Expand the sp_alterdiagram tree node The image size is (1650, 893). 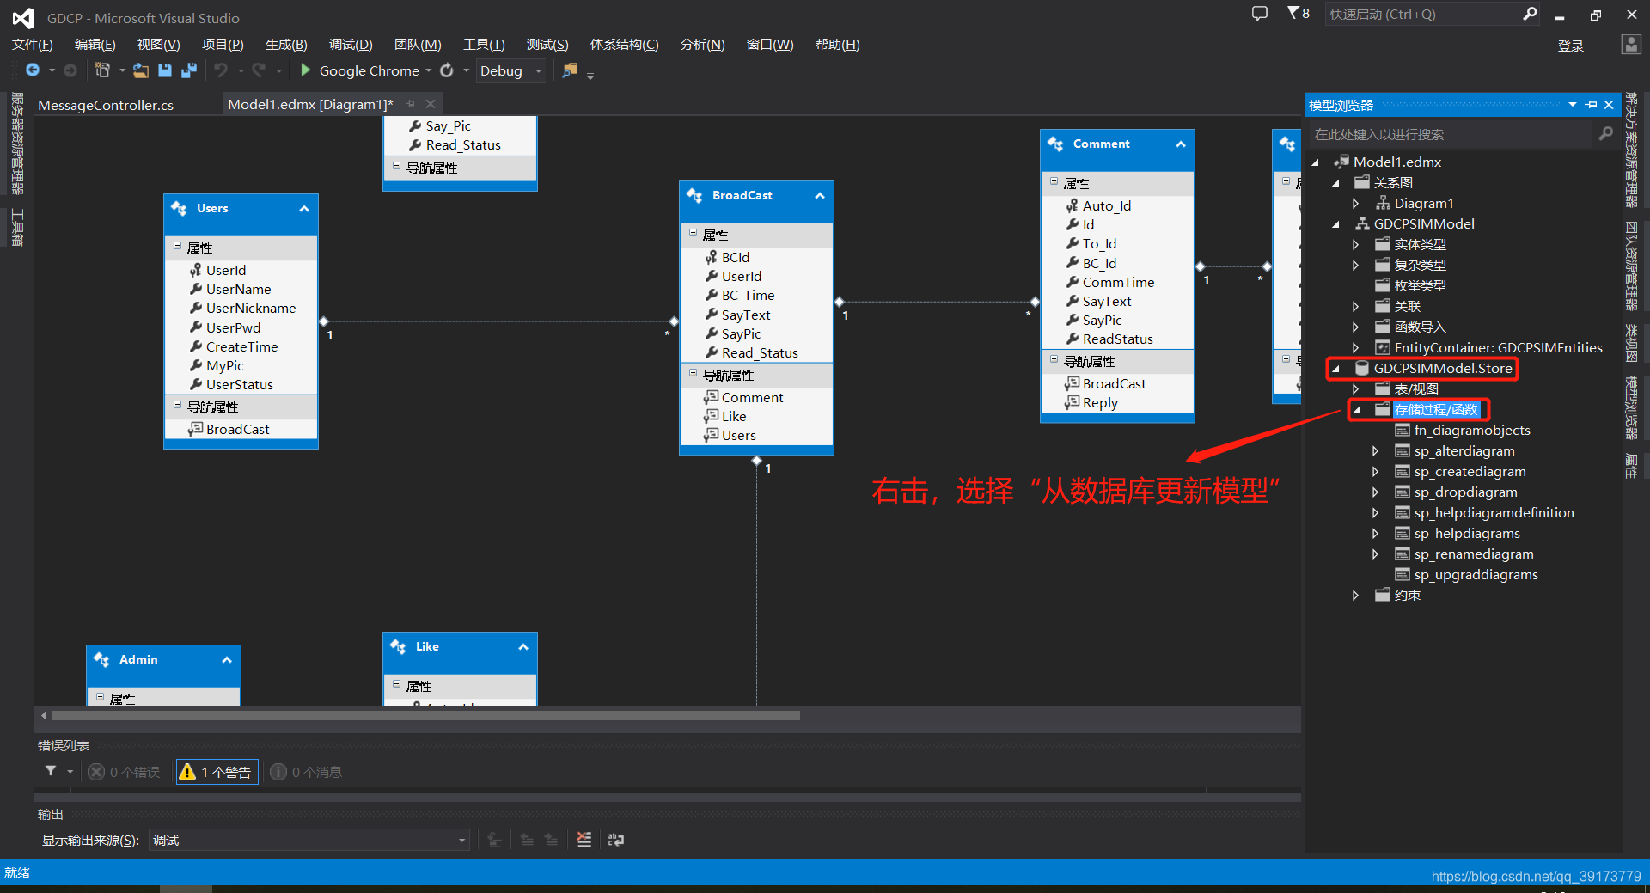click(x=1375, y=450)
